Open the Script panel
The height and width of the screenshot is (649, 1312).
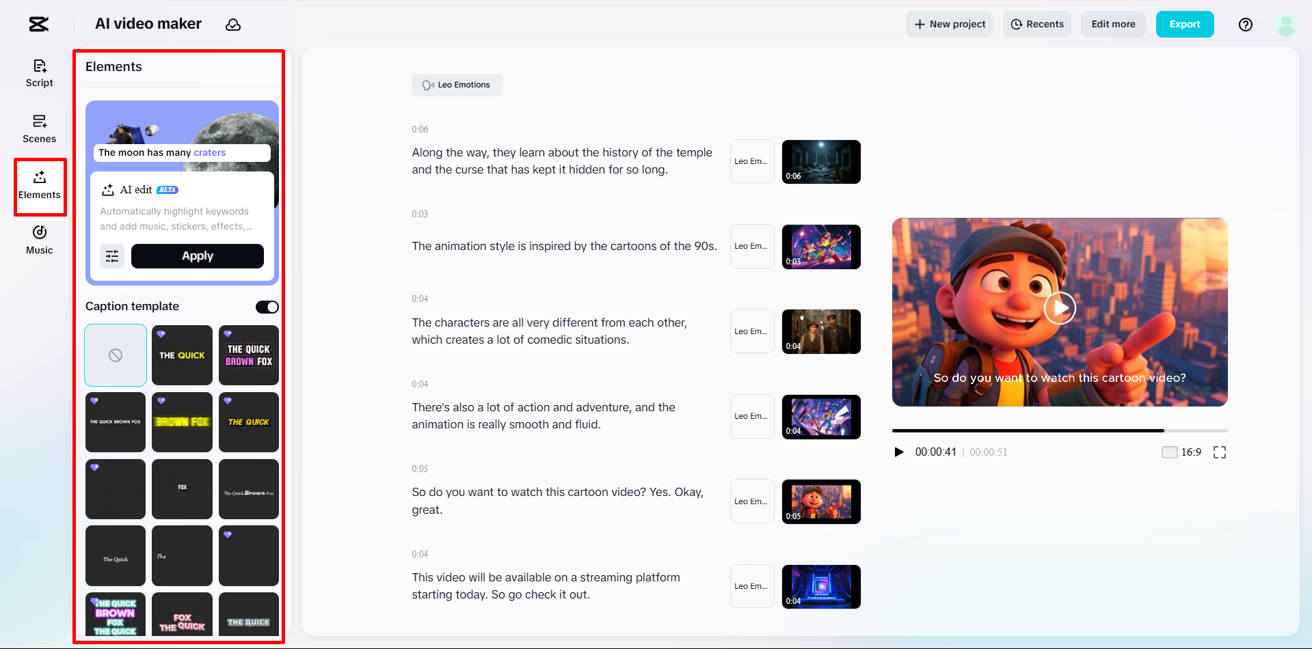point(40,73)
